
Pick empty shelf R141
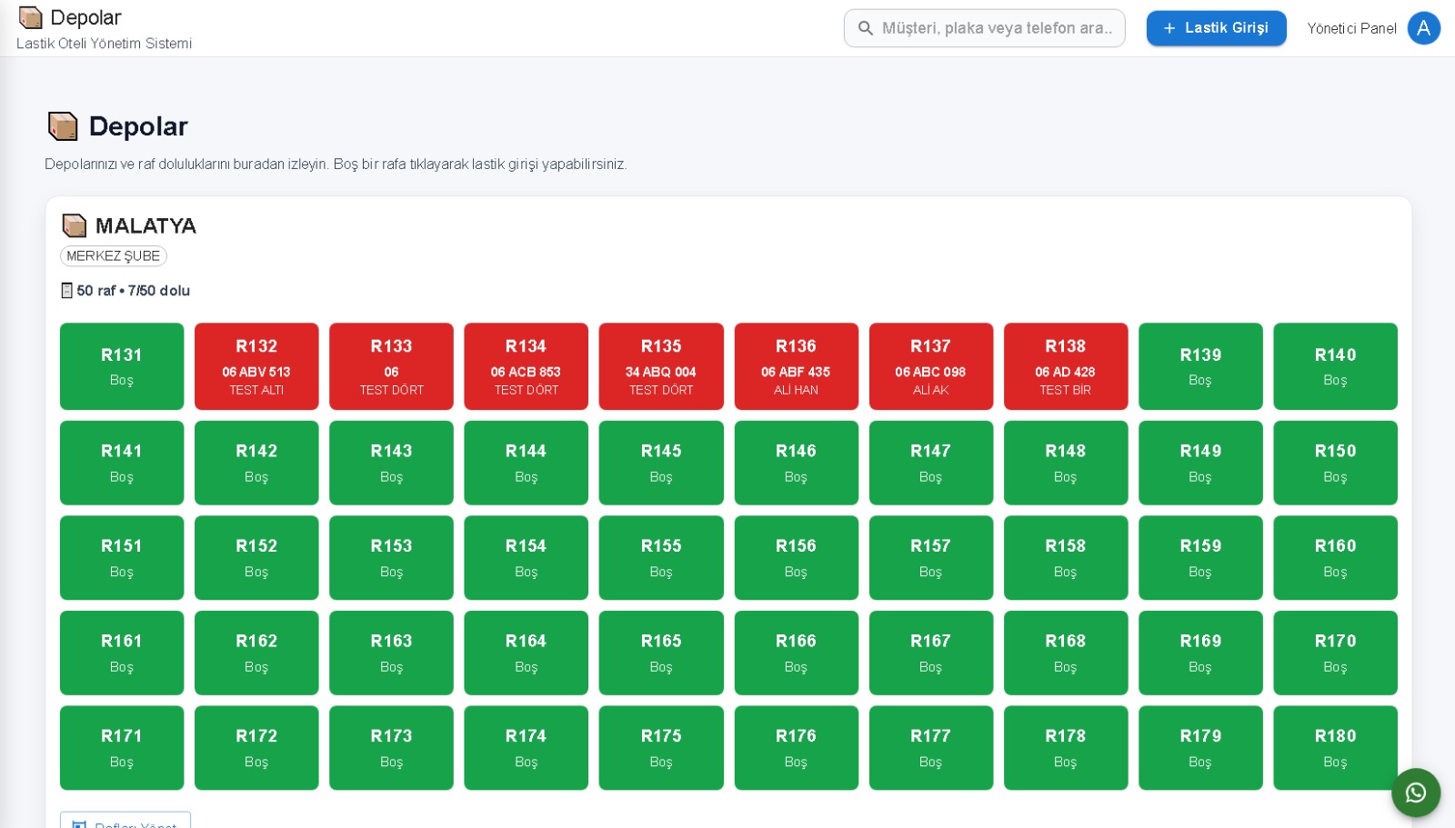[x=122, y=463]
